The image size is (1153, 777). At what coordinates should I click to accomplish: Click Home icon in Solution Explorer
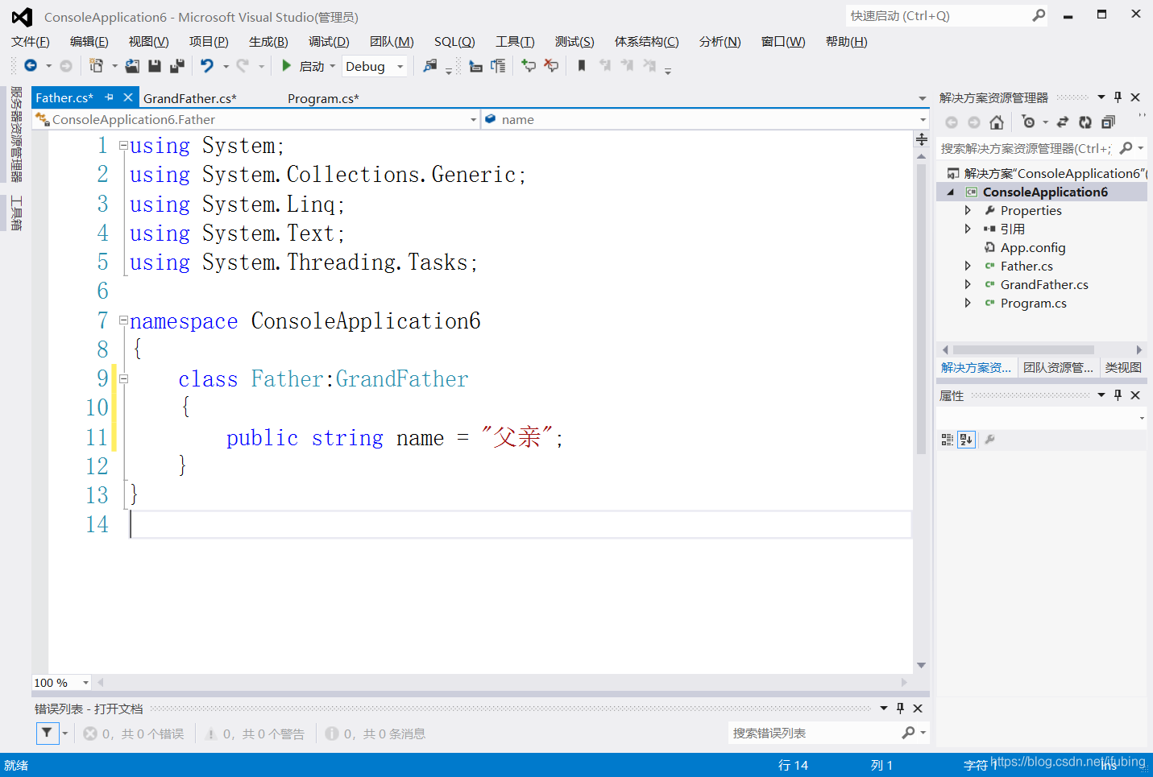coord(997,122)
